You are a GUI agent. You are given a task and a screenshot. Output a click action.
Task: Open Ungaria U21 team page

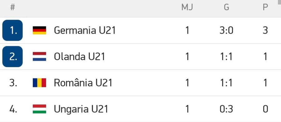click(81, 109)
